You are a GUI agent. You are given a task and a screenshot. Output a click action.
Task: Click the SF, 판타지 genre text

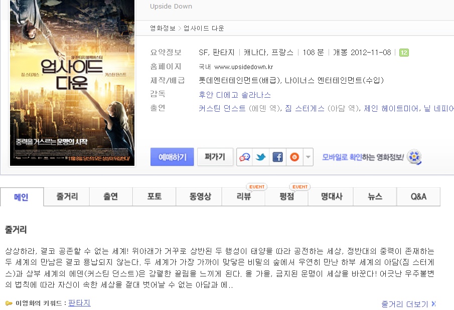pos(216,53)
